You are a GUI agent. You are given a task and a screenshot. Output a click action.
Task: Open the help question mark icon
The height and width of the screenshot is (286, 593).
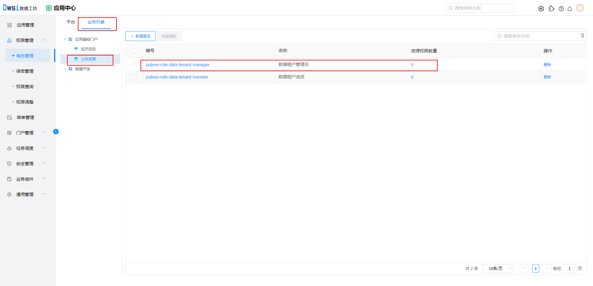click(x=561, y=9)
